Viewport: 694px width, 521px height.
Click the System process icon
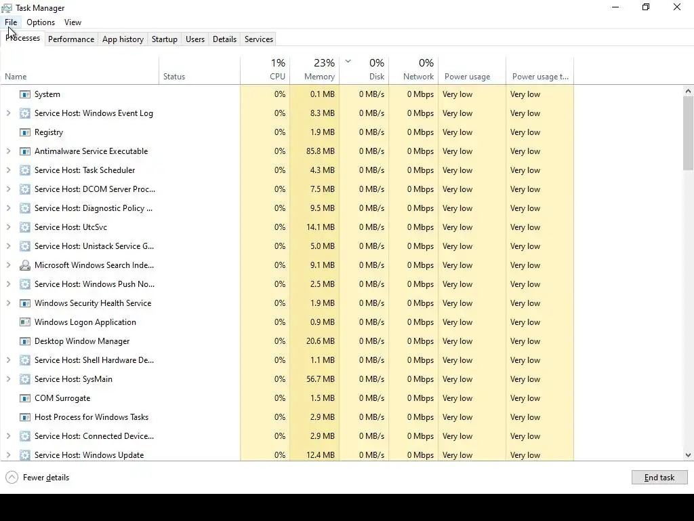[x=25, y=94]
